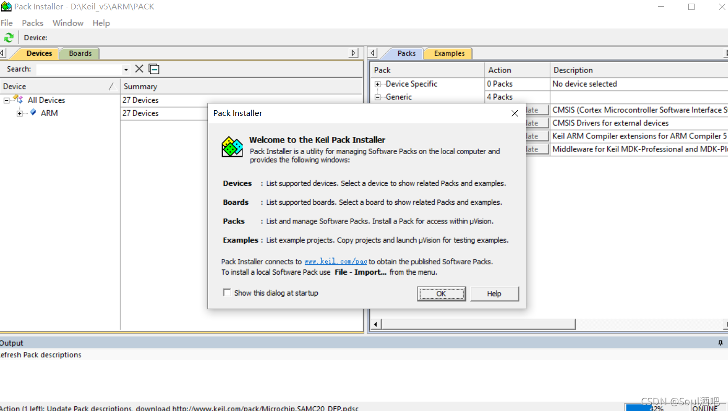The height and width of the screenshot is (411, 728).
Task: Sort by the Device column header
Action: click(x=60, y=86)
